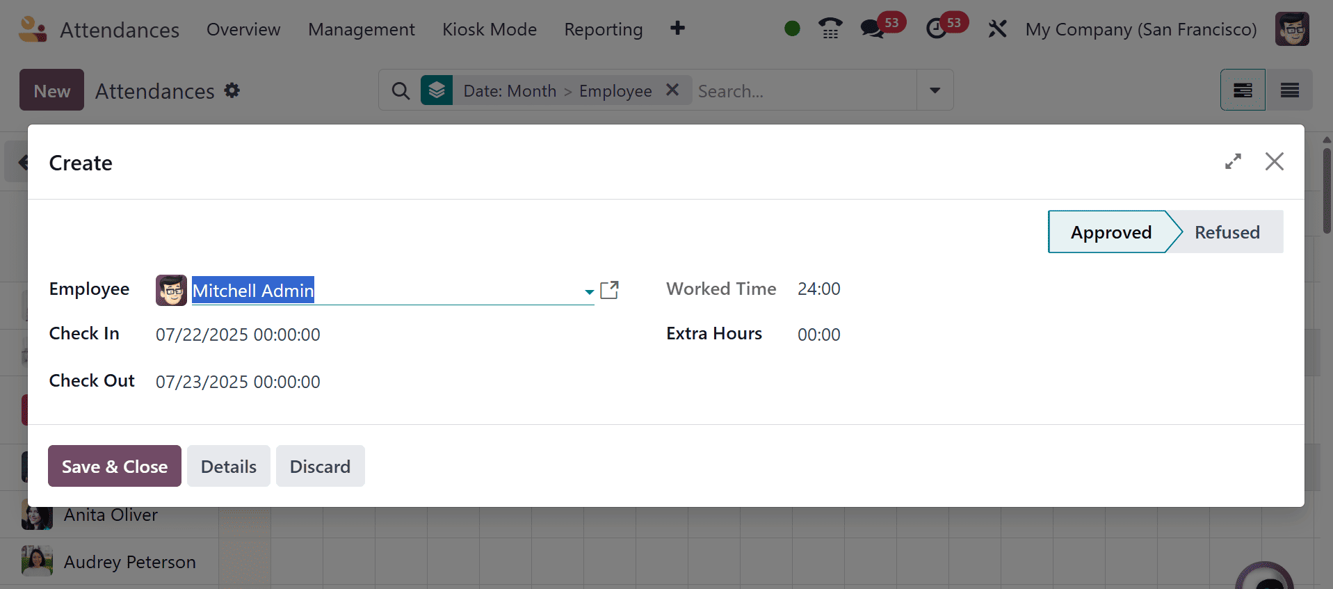Open the Reporting menu
The width and height of the screenshot is (1333, 589).
click(x=604, y=29)
